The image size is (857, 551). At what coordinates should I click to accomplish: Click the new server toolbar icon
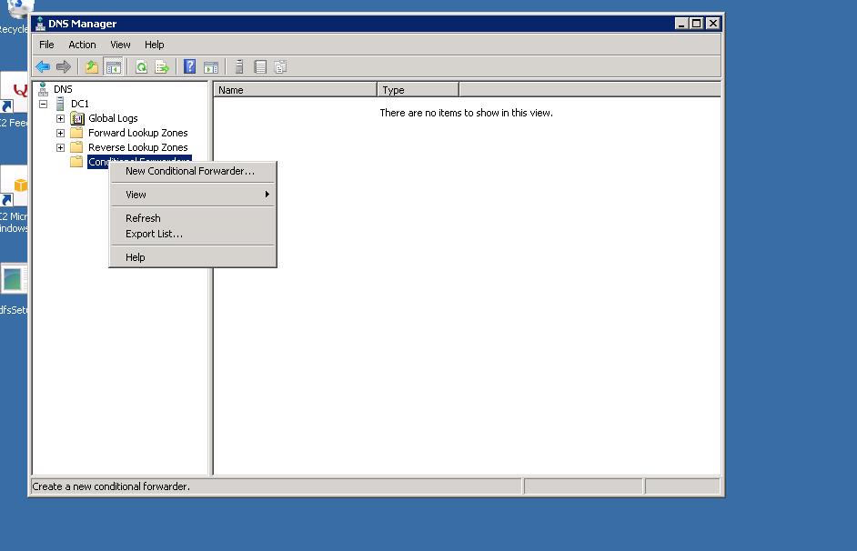239,67
